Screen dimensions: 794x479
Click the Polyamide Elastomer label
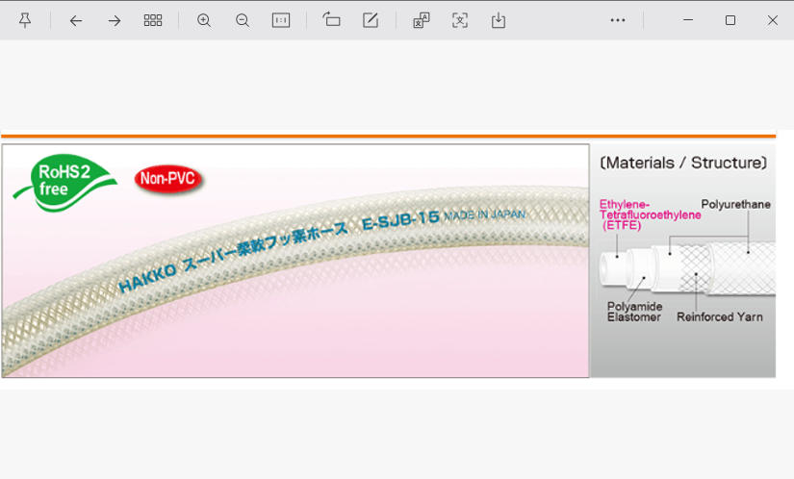click(x=634, y=312)
